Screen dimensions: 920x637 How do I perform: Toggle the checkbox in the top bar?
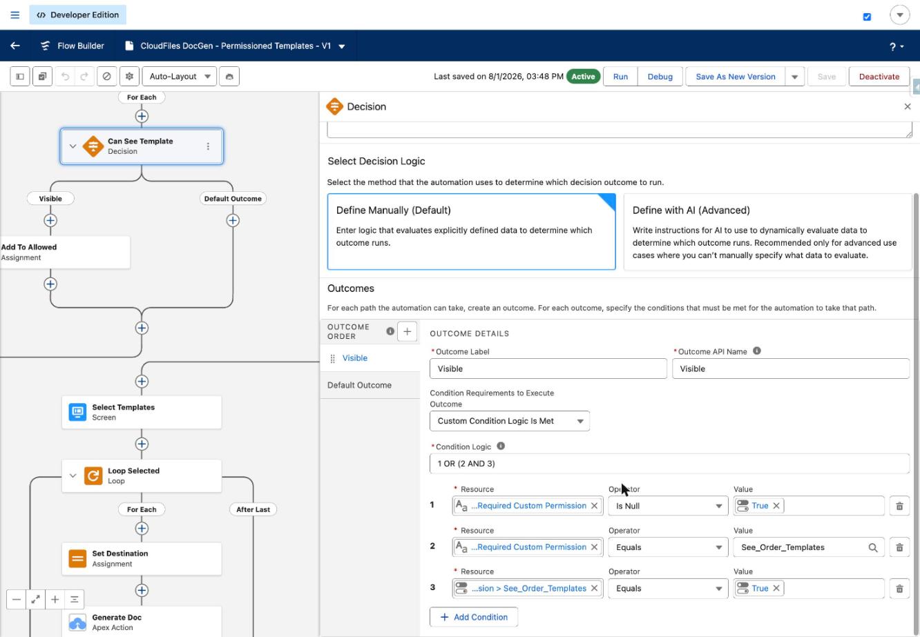pyautogui.click(x=868, y=17)
